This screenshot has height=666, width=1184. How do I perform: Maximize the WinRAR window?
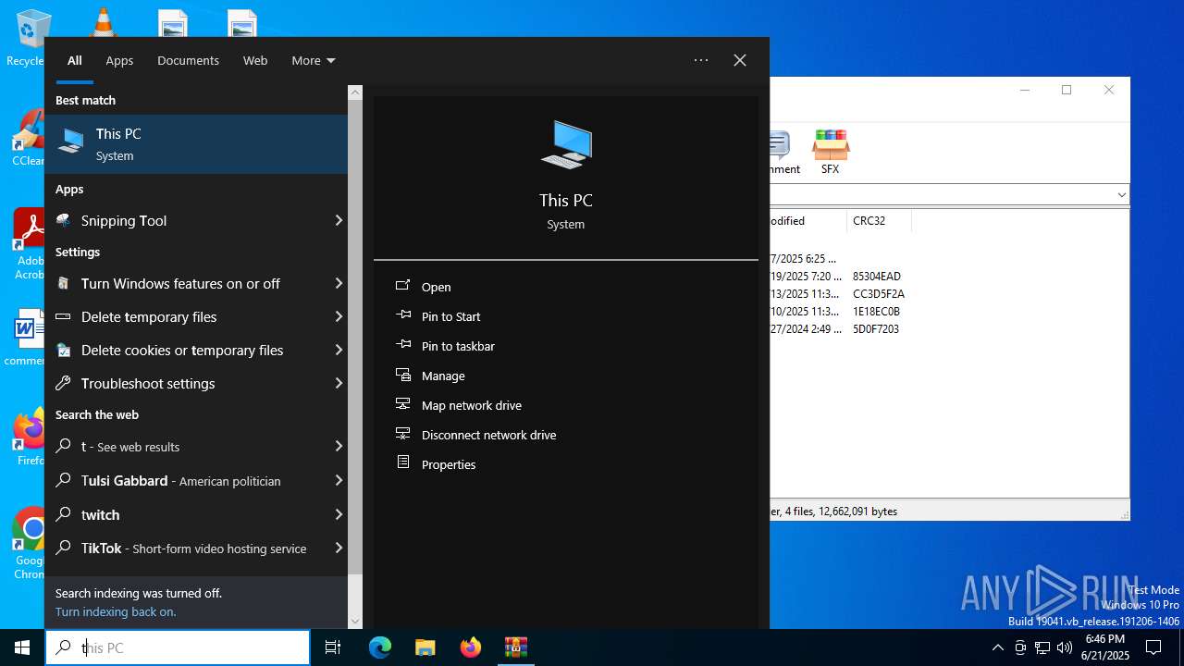1067,90
